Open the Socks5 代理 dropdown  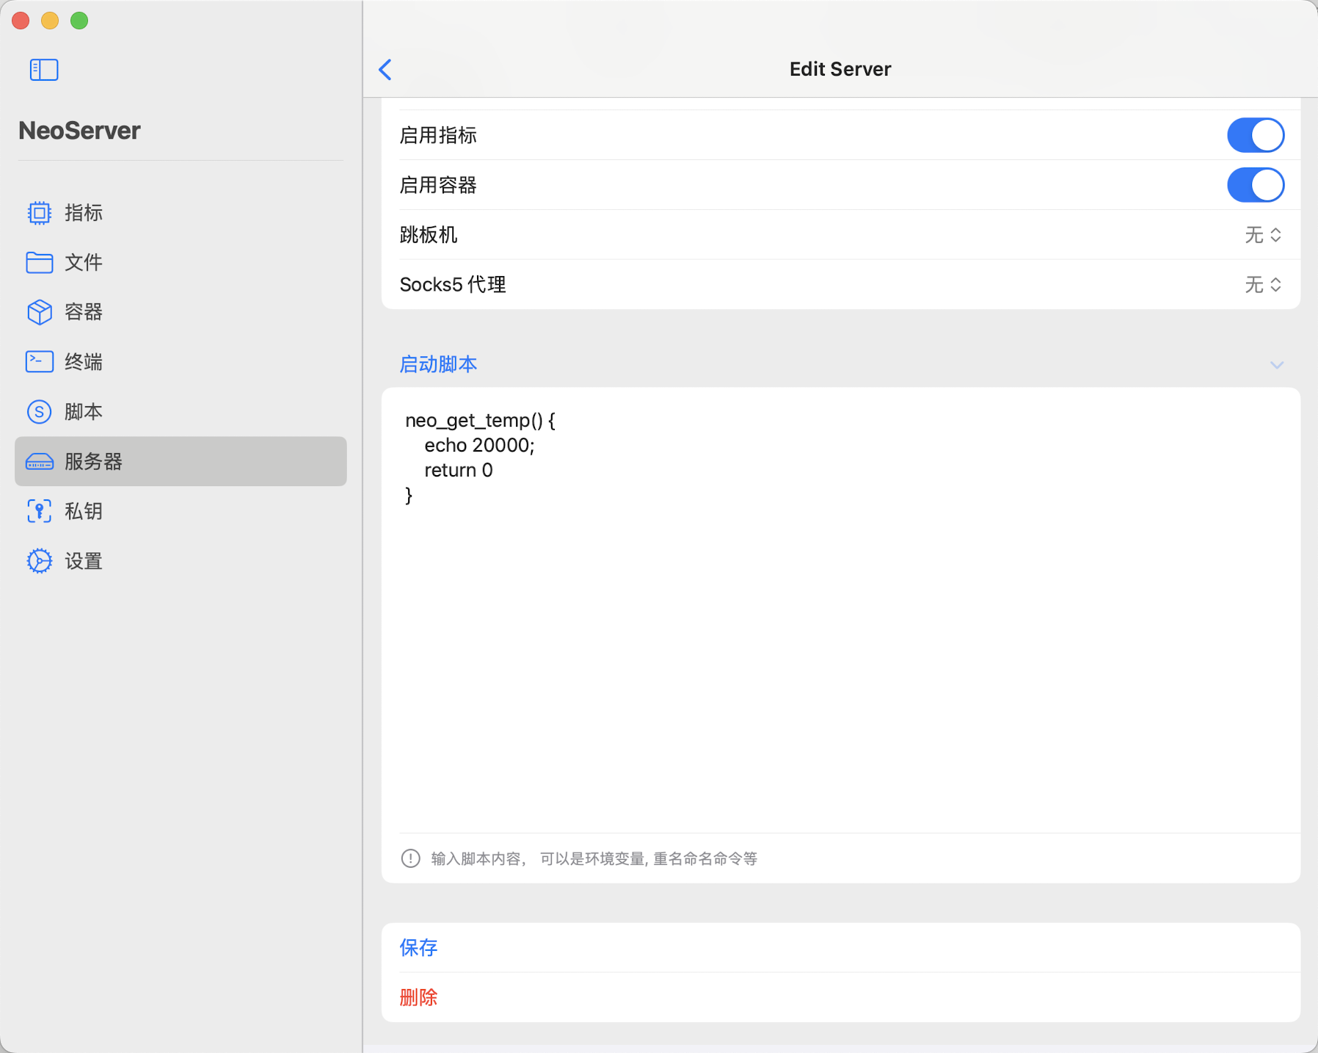(1263, 285)
